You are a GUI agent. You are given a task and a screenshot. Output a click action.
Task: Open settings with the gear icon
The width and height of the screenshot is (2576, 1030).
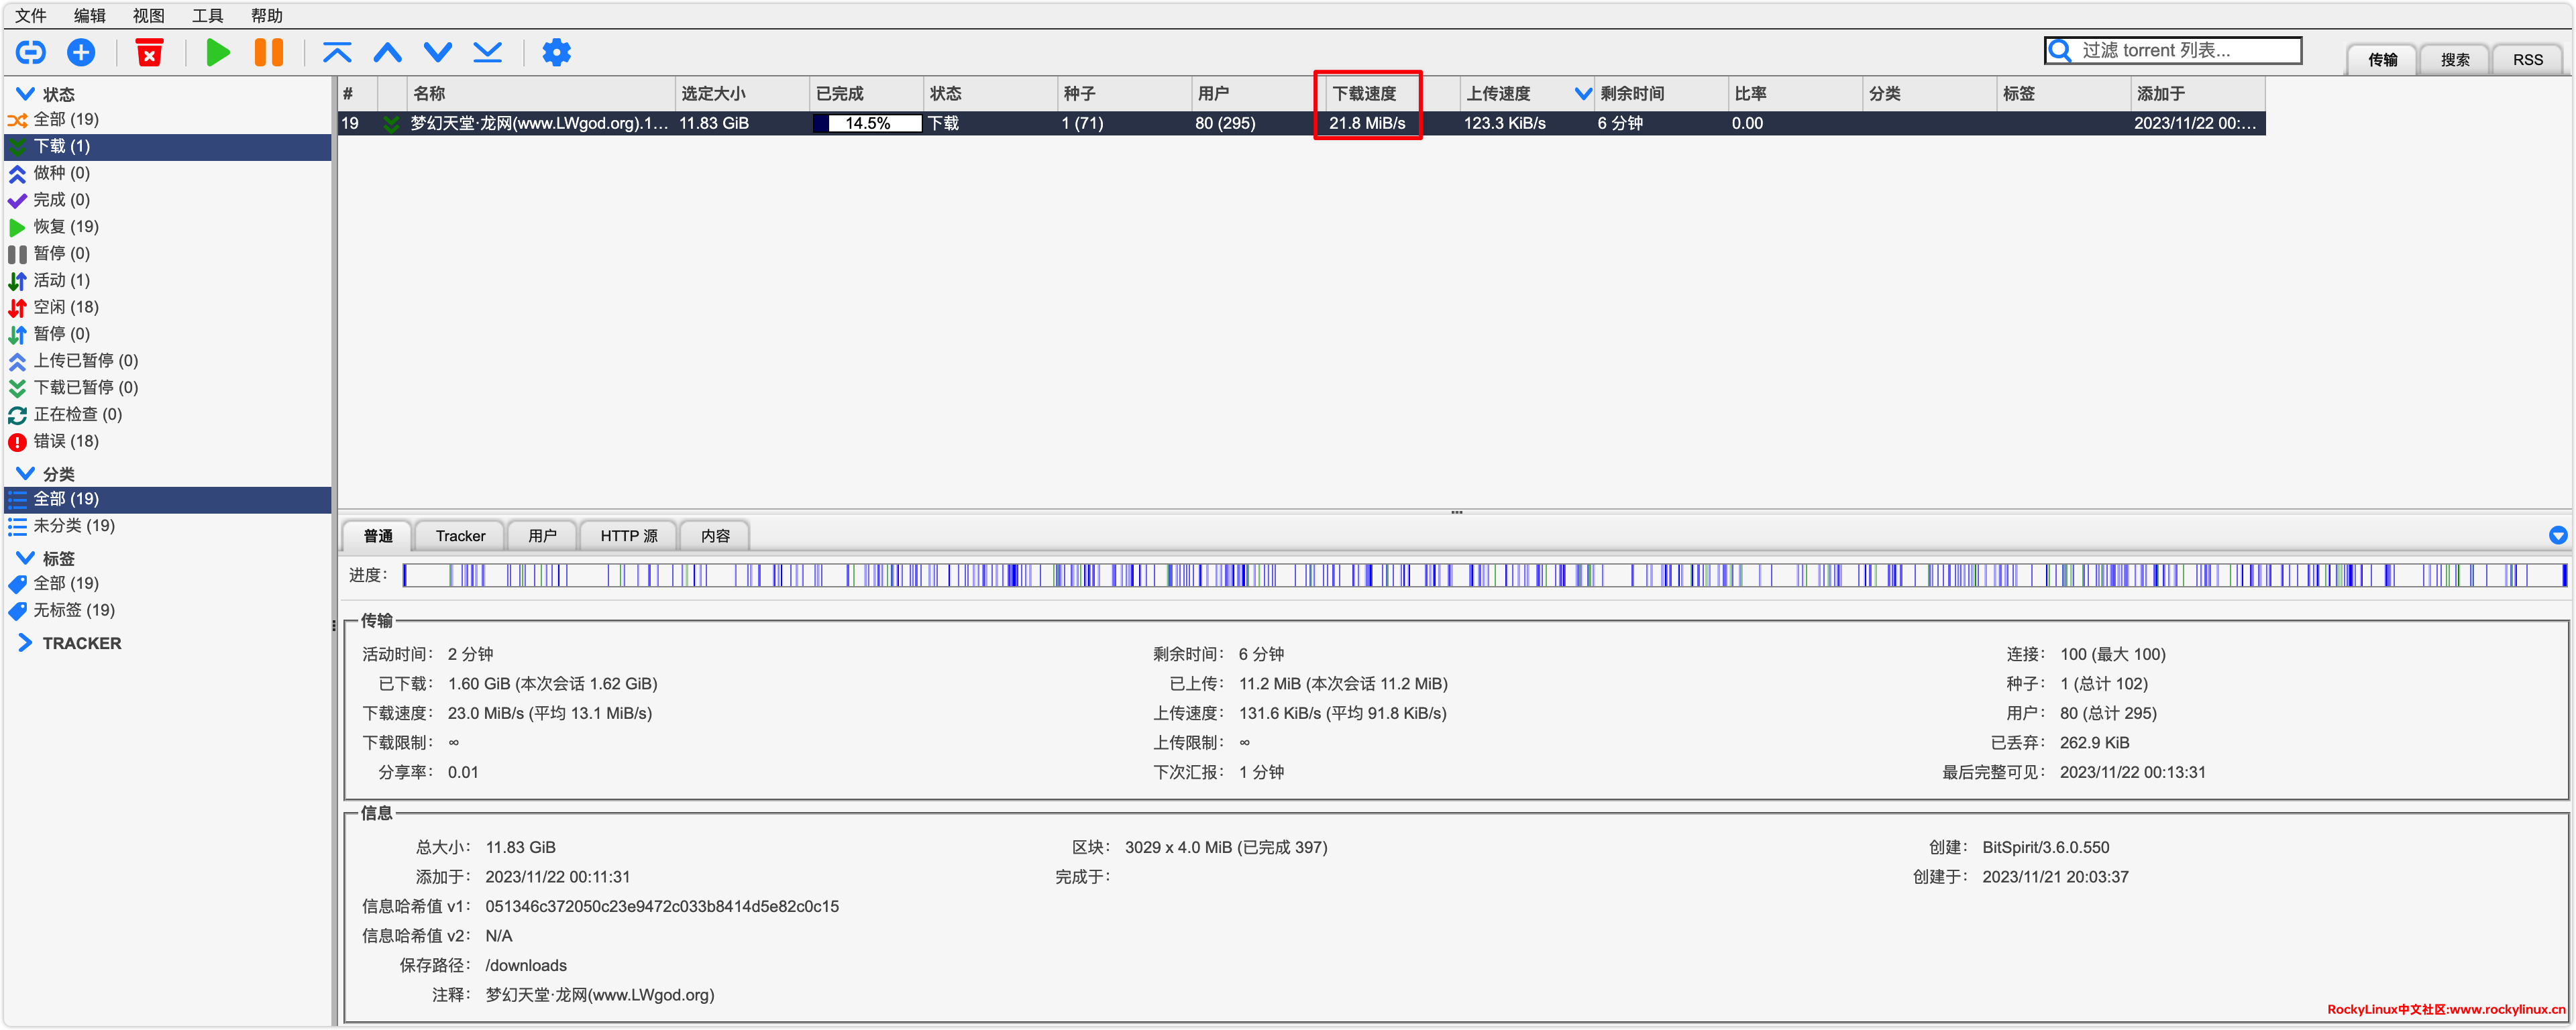(556, 52)
